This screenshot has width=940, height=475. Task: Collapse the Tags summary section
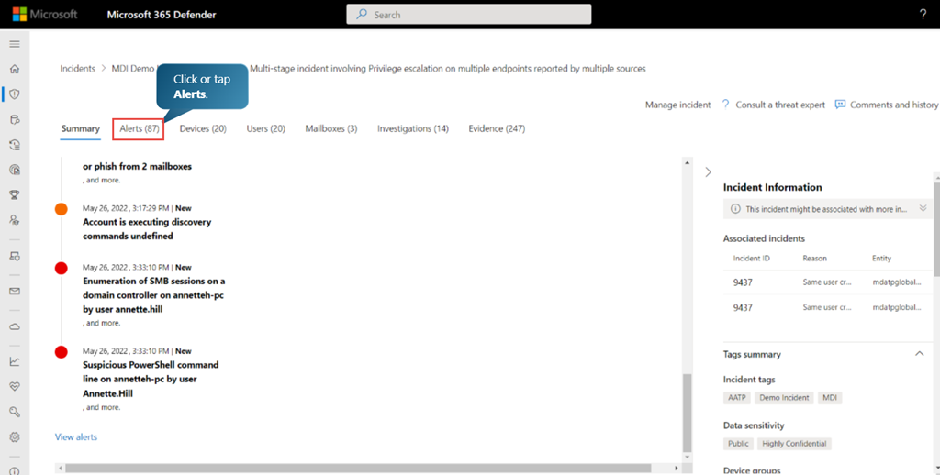click(x=919, y=354)
